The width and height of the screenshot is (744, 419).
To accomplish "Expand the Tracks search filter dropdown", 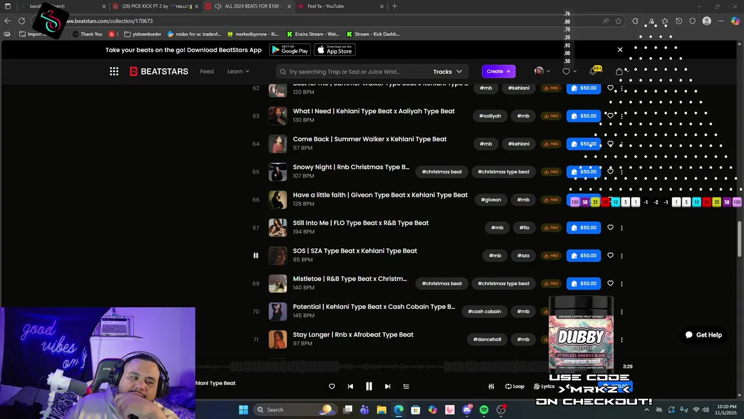I will point(448,72).
